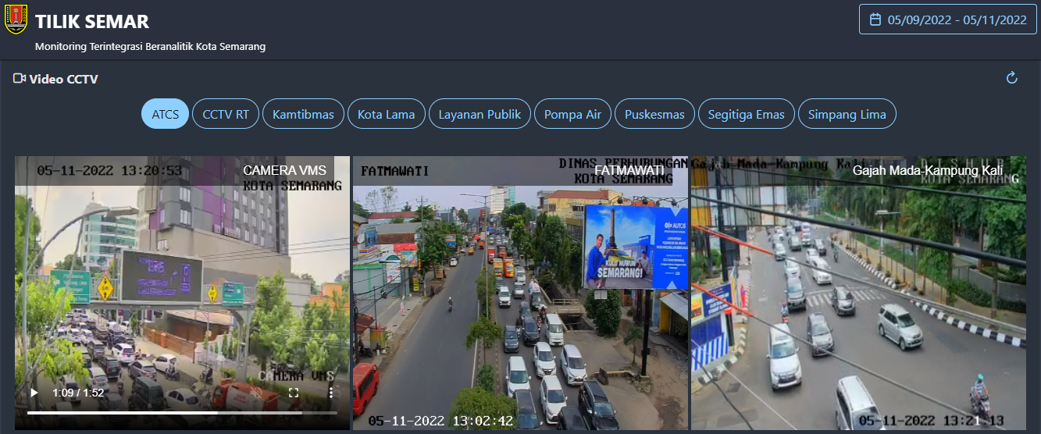1041x434 pixels.
Task: Select the Layanan Publik tab
Action: (480, 114)
